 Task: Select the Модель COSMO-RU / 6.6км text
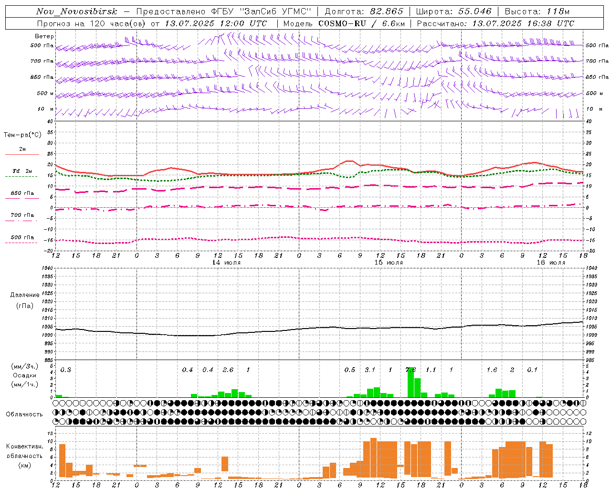point(344,23)
